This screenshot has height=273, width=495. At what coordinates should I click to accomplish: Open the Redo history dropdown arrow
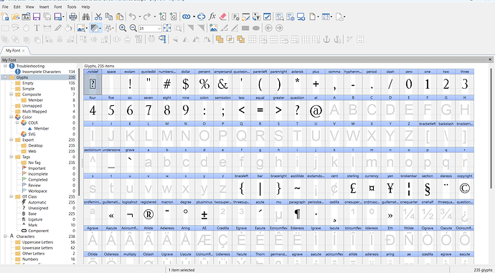click(x=154, y=16)
